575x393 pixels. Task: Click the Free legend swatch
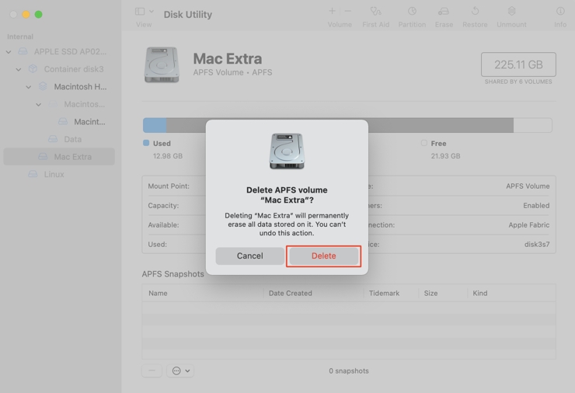[424, 143]
